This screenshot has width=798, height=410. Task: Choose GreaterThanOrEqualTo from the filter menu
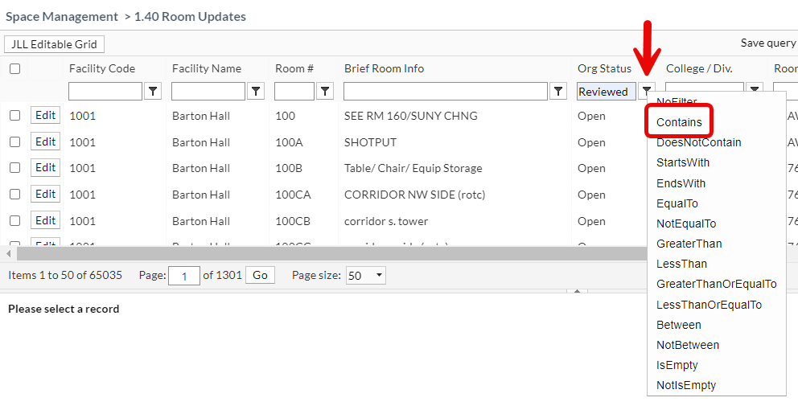(716, 284)
